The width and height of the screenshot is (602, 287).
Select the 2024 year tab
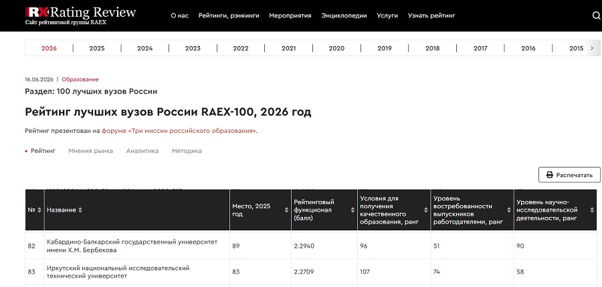(x=144, y=48)
